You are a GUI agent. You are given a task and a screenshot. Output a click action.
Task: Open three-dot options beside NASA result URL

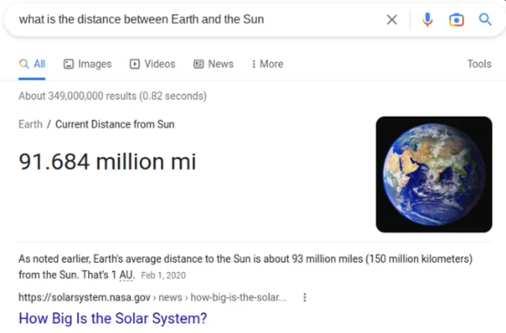305,298
